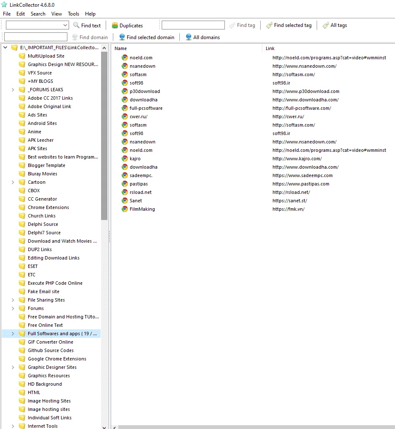Viewport: 395px width, 429px height.
Task: Select the Delphi7 Source folder
Action: [x=44, y=233]
